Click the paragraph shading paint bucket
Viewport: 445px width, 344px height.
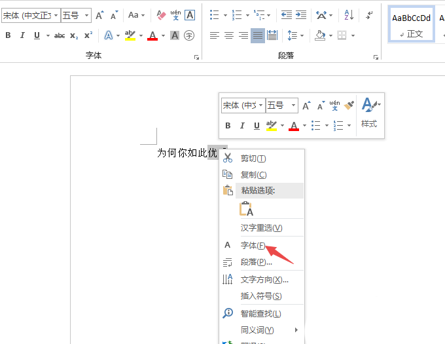click(320, 35)
